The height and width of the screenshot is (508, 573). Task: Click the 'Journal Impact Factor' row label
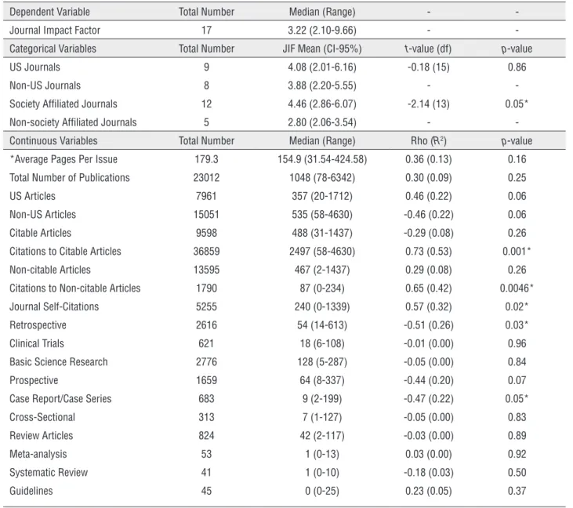pyautogui.click(x=55, y=31)
